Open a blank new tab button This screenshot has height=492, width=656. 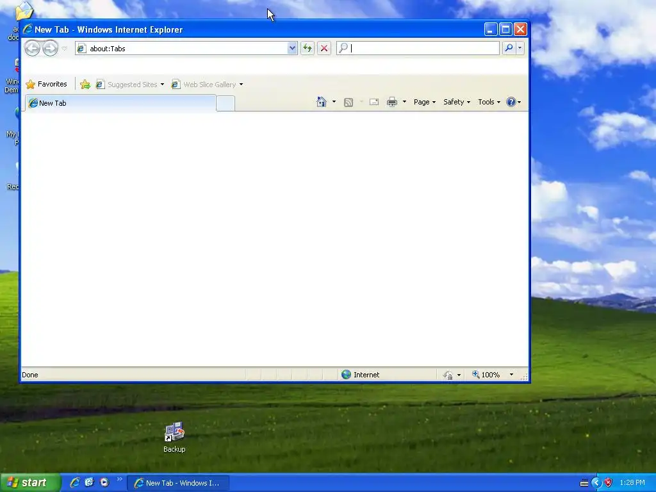225,103
